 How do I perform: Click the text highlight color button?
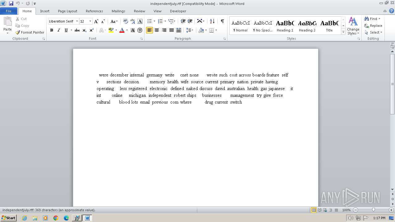pyautogui.click(x=111, y=30)
